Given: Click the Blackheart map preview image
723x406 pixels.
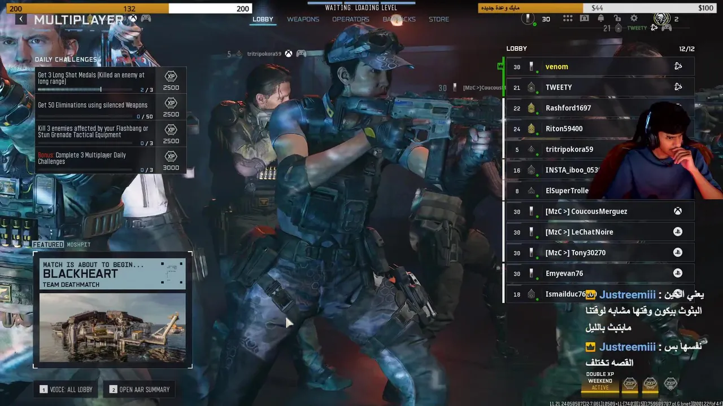Looking at the screenshot, I should click(112, 328).
